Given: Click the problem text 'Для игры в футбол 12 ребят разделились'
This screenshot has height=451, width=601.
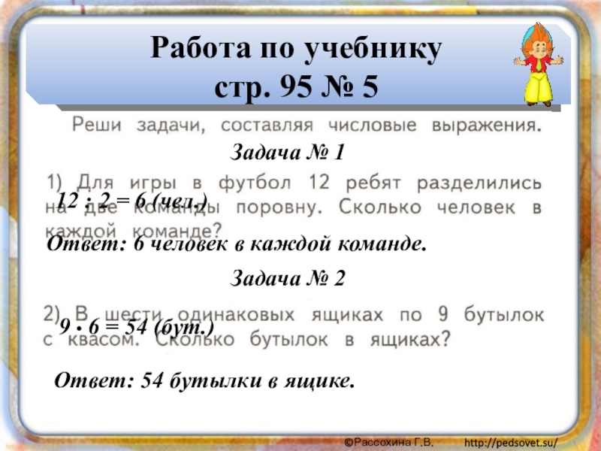Looking at the screenshot, I should pyautogui.click(x=309, y=183).
